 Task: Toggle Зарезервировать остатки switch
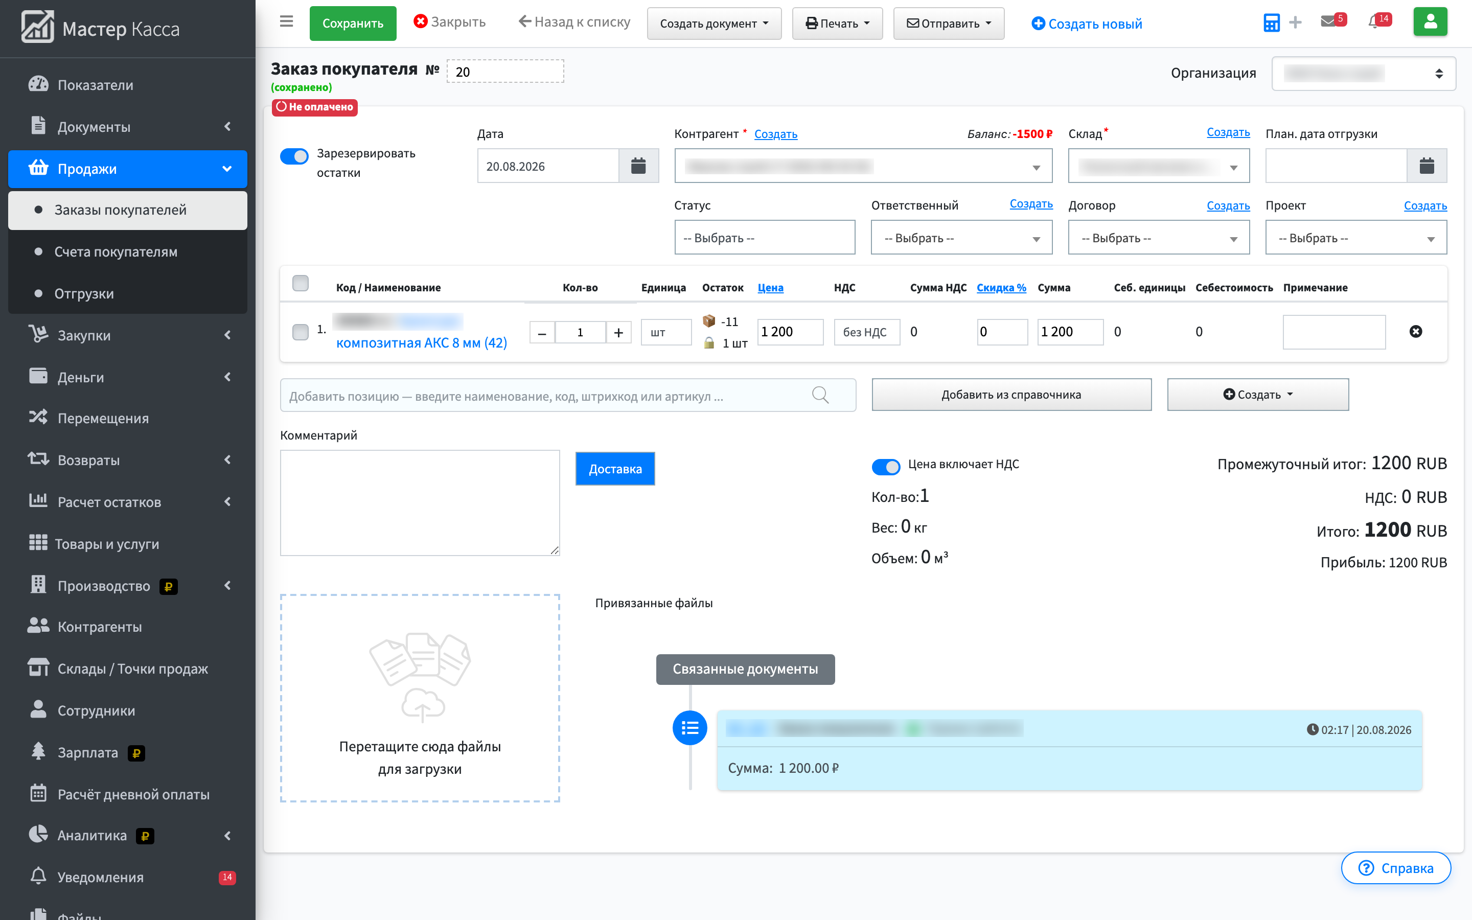tap(294, 156)
